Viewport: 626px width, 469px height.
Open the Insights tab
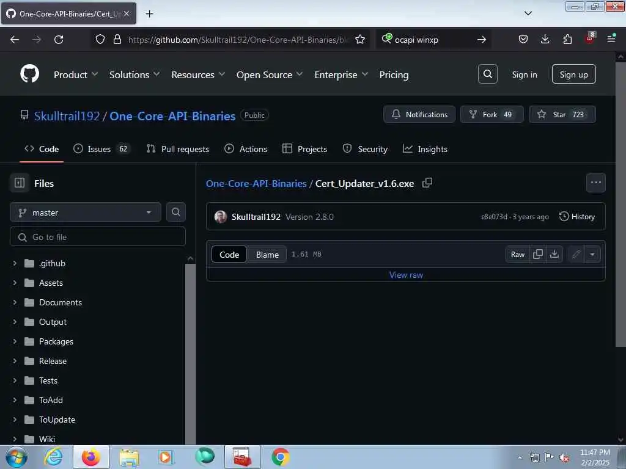click(425, 149)
